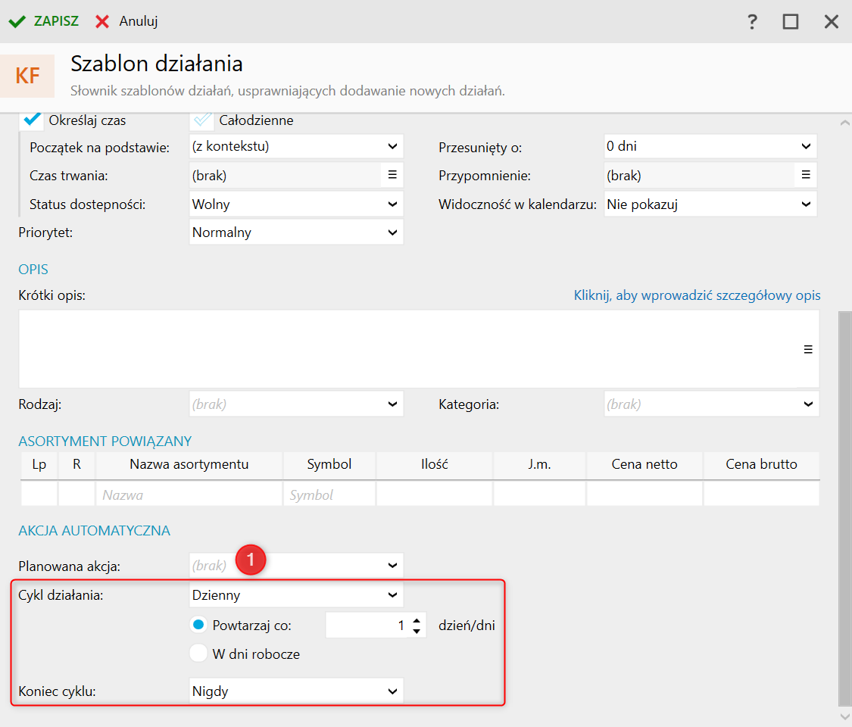Screen dimensions: 852x727
Task: Open help with the question mark icon
Action: pyautogui.click(x=752, y=21)
